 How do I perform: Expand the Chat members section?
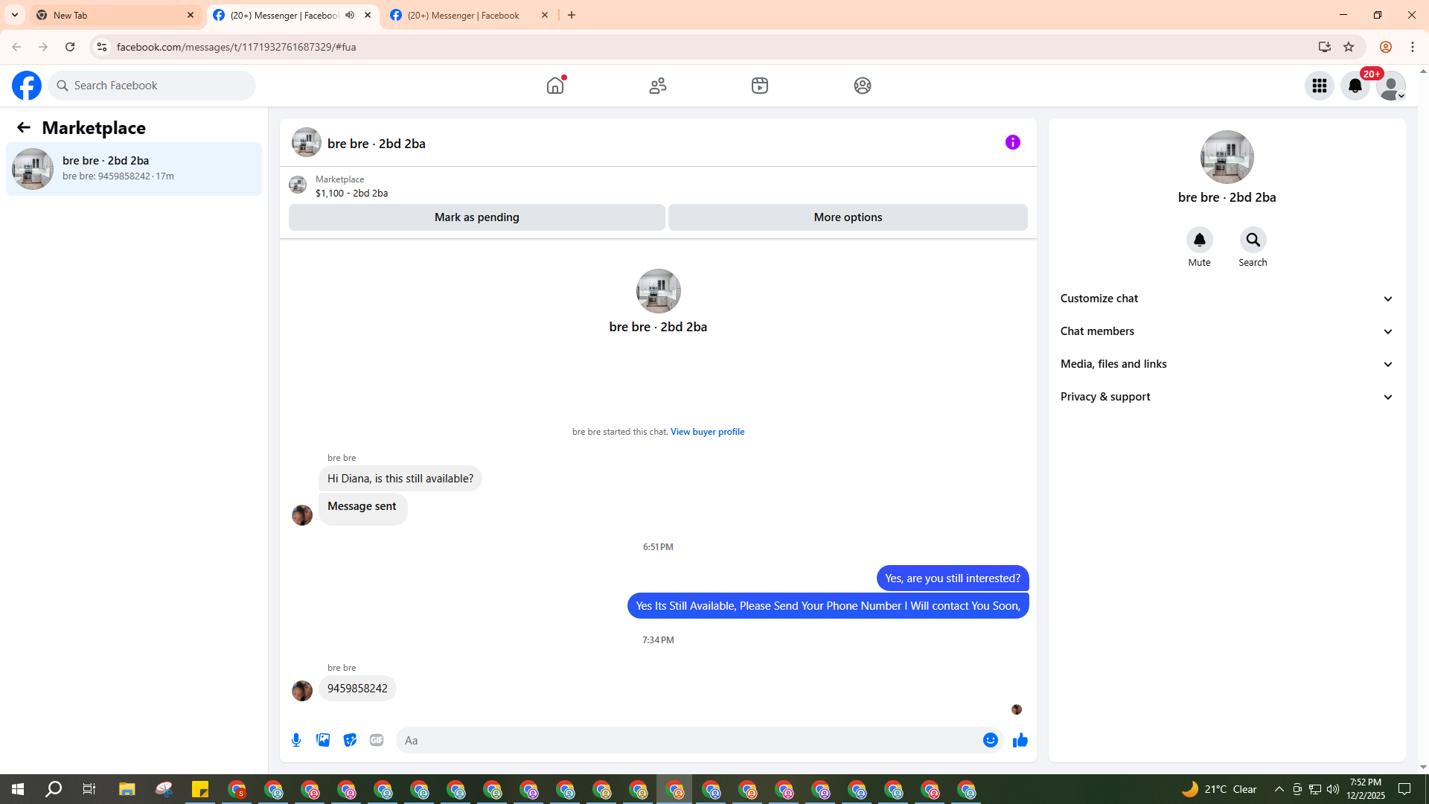click(1227, 331)
